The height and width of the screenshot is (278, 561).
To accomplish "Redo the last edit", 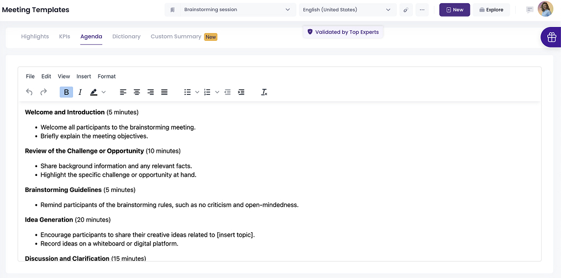I will (x=43, y=92).
